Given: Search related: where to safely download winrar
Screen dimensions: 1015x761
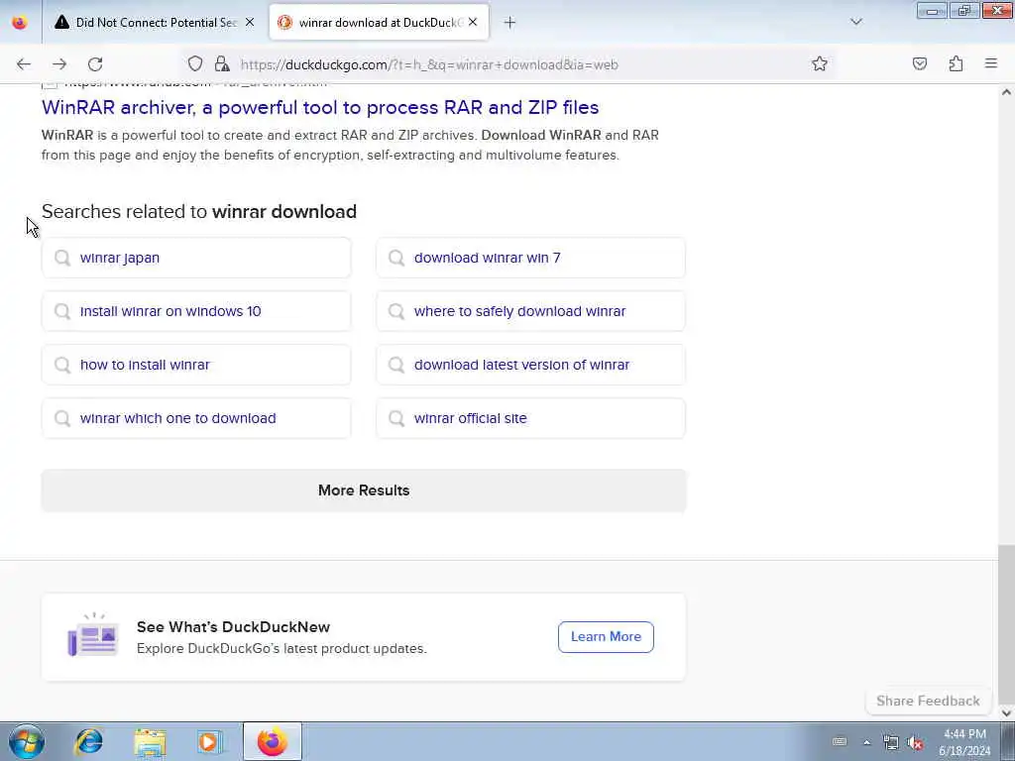Looking at the screenshot, I should coord(530,311).
